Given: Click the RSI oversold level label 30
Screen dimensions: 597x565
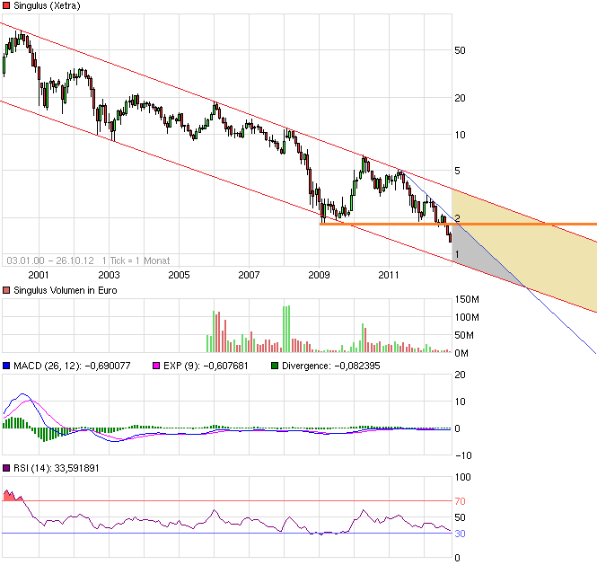Looking at the screenshot, I should pos(460,534).
